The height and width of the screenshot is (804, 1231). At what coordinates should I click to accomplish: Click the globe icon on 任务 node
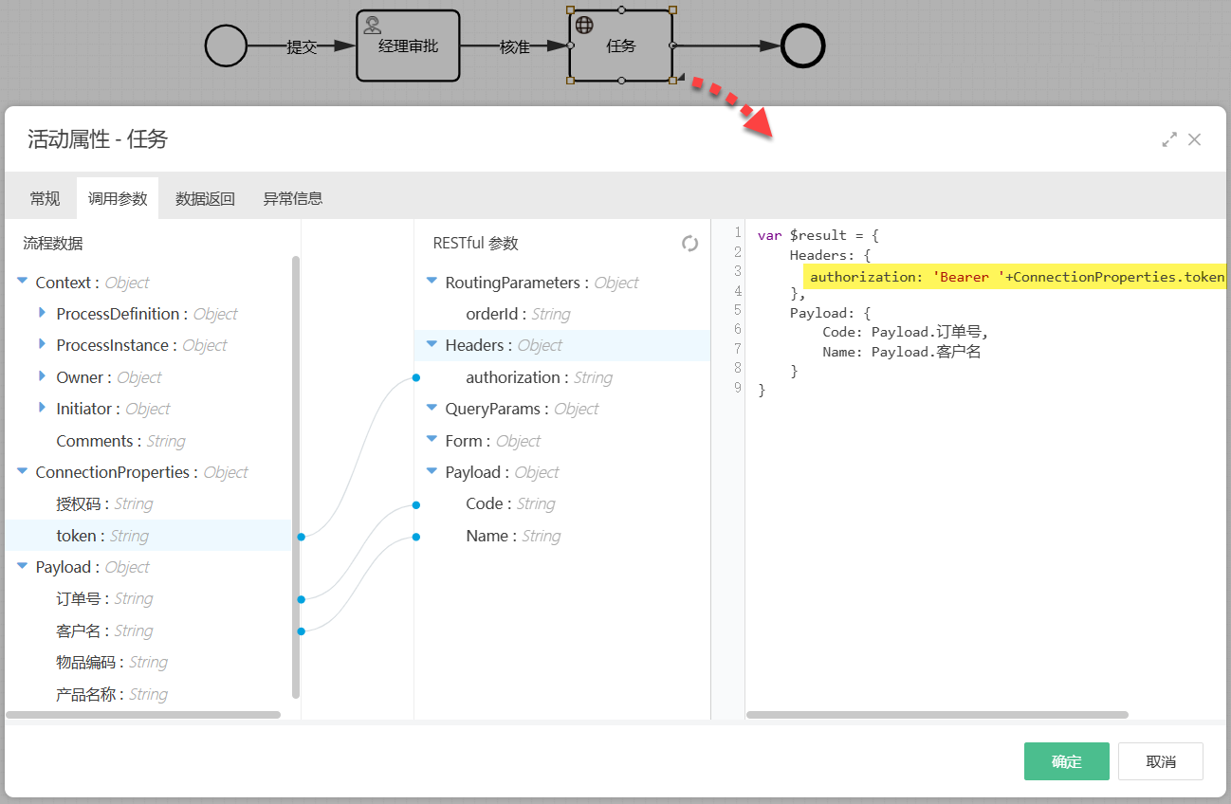584,25
